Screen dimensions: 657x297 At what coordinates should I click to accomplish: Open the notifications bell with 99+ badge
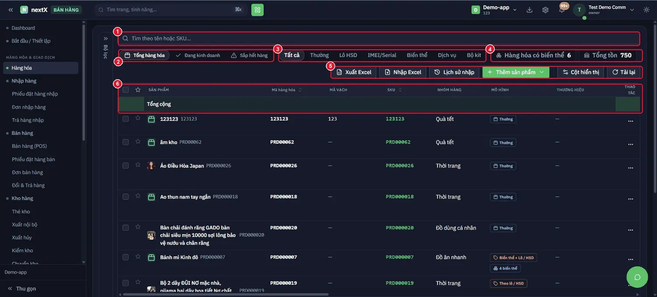click(562, 10)
